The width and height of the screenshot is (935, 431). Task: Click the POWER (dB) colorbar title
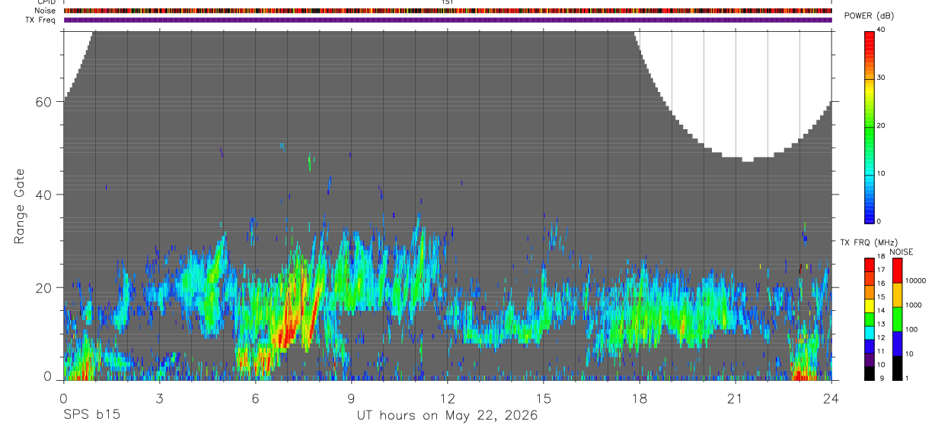click(870, 16)
